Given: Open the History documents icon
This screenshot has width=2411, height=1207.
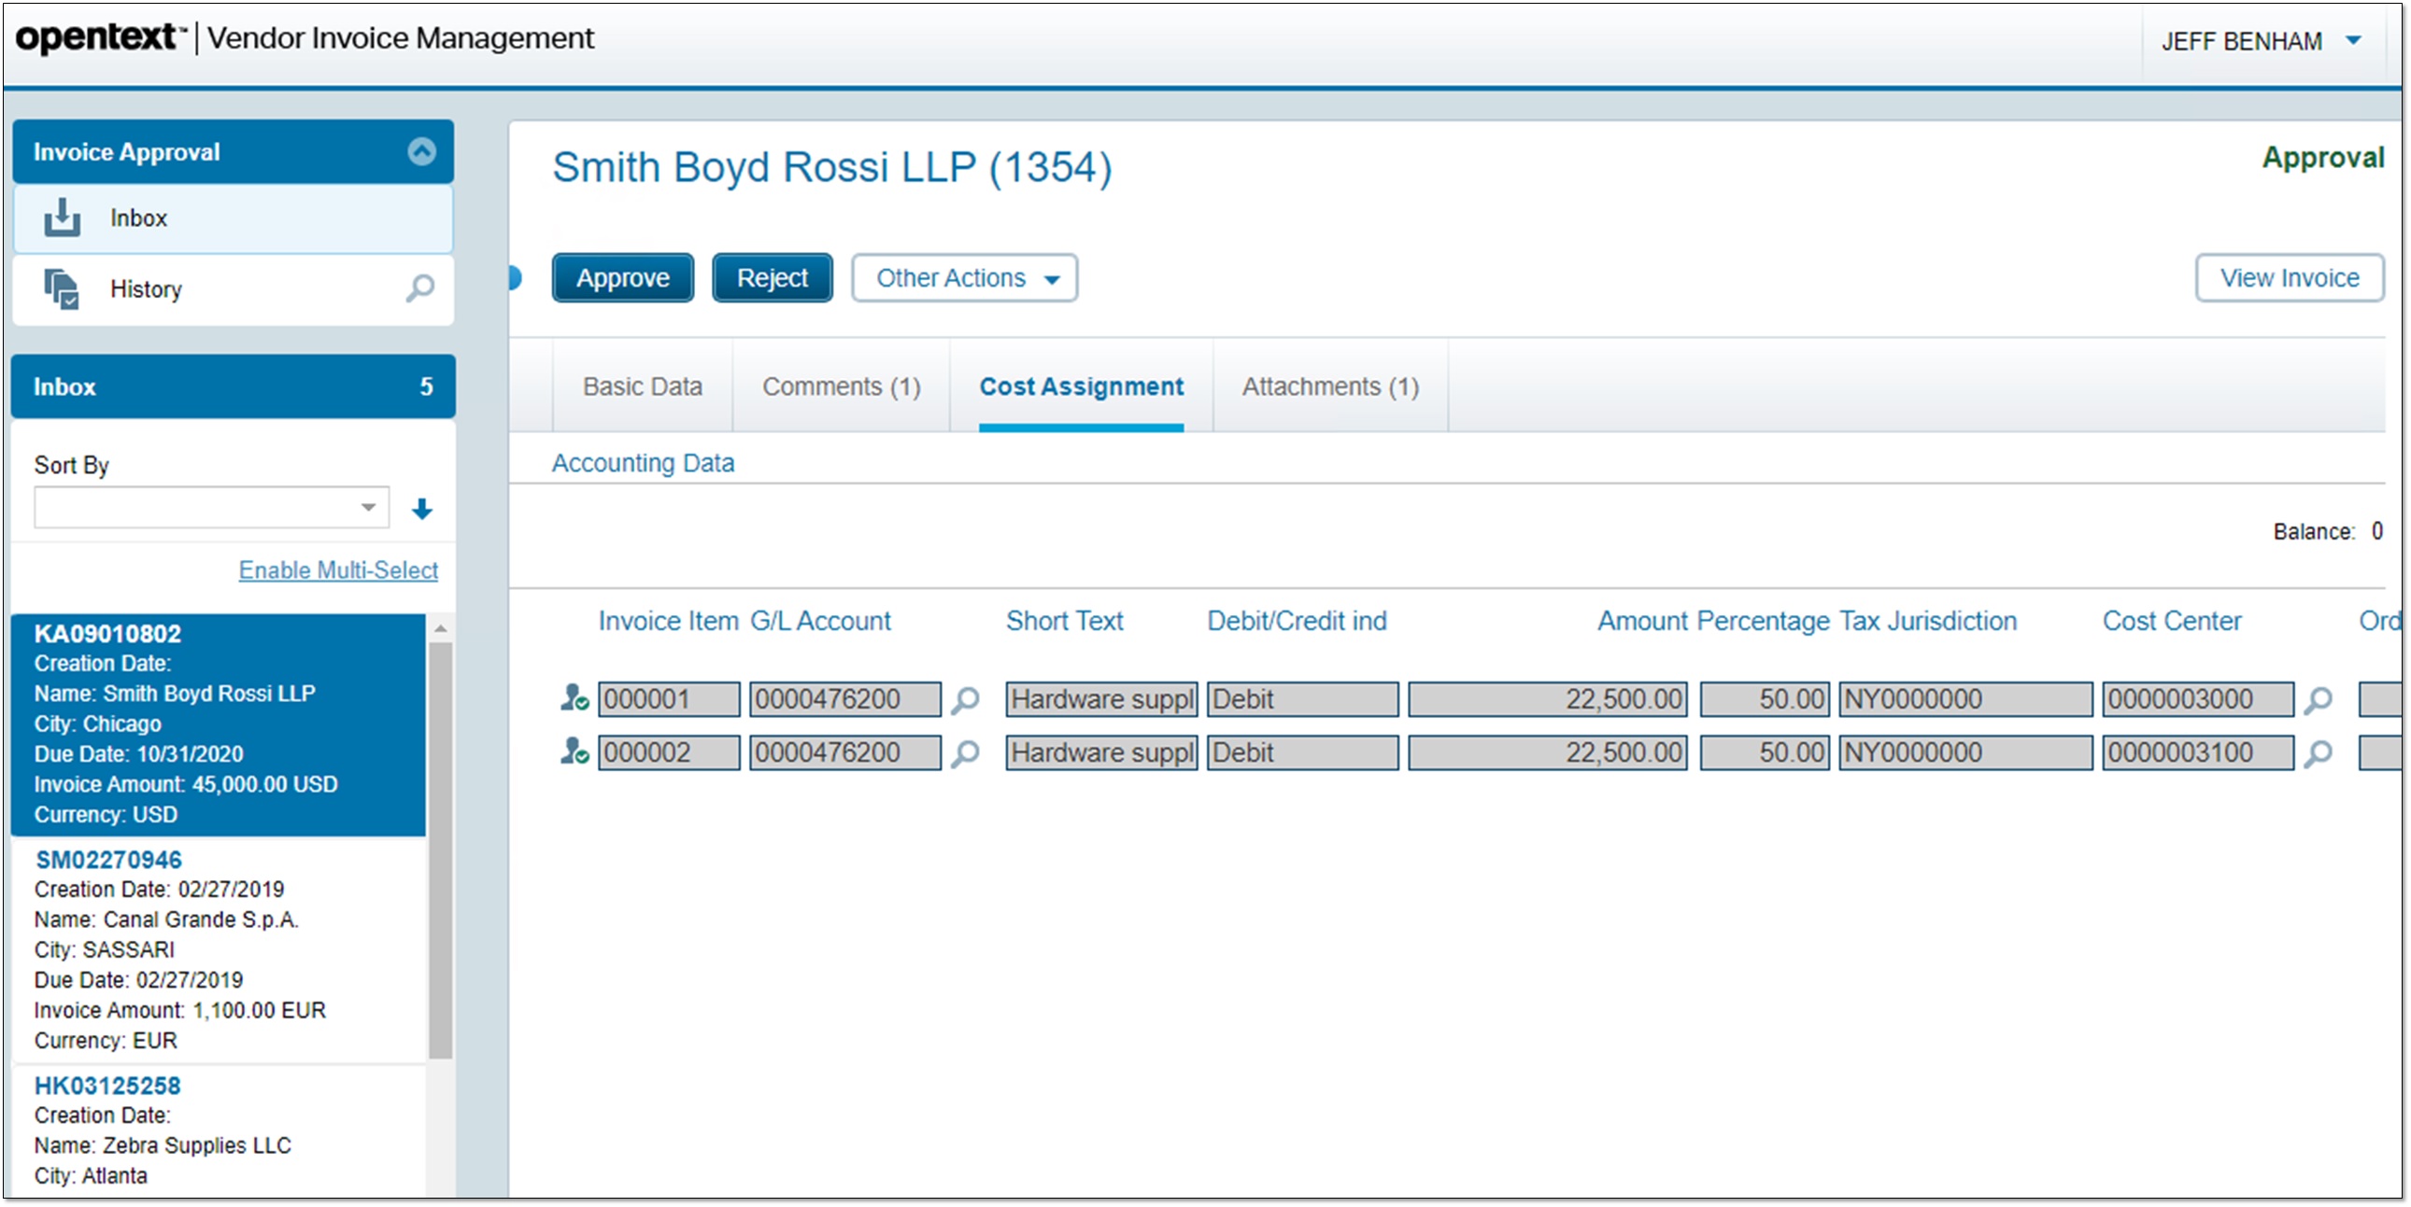Looking at the screenshot, I should coord(62,289).
